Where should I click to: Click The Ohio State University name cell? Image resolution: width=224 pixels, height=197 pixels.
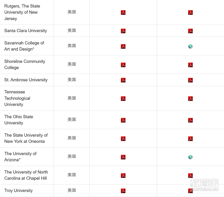click(x=19, y=120)
